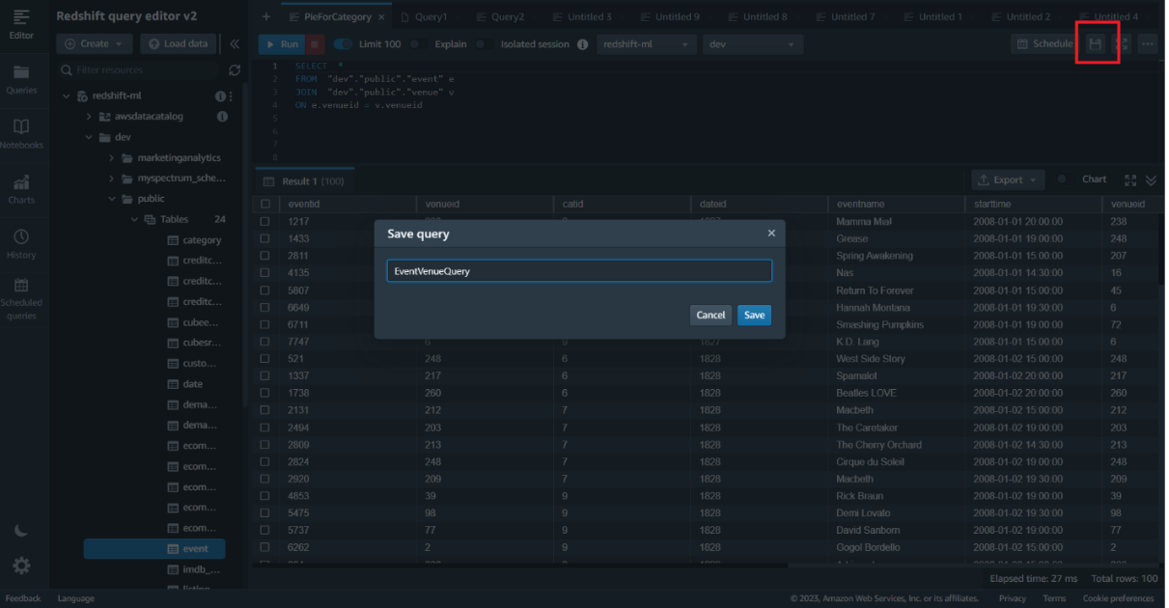Image resolution: width=1169 pixels, height=608 pixels.
Task: Select the Result 1 tab
Action: point(304,181)
